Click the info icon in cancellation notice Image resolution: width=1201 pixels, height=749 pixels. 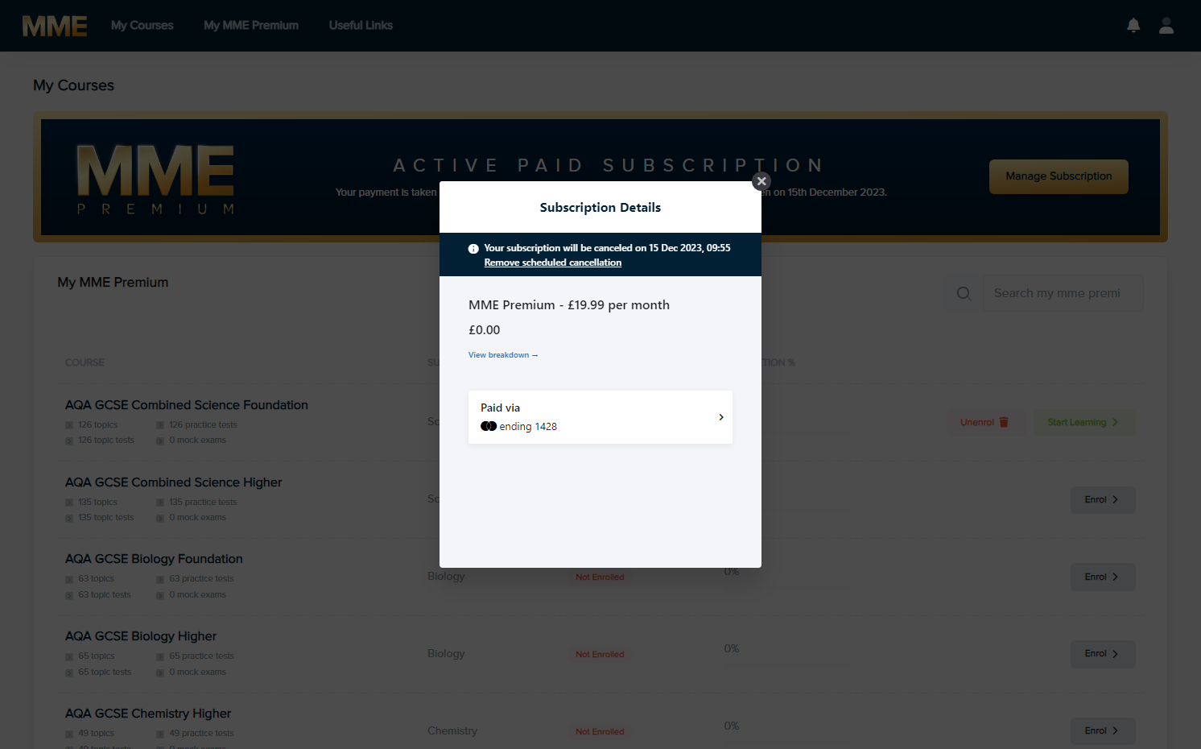point(473,249)
